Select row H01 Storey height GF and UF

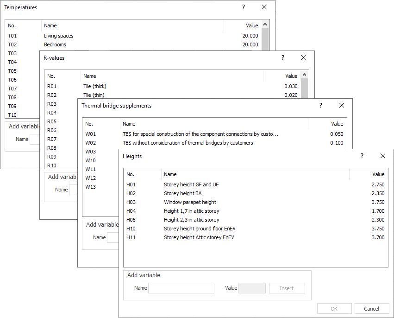click(x=255, y=184)
